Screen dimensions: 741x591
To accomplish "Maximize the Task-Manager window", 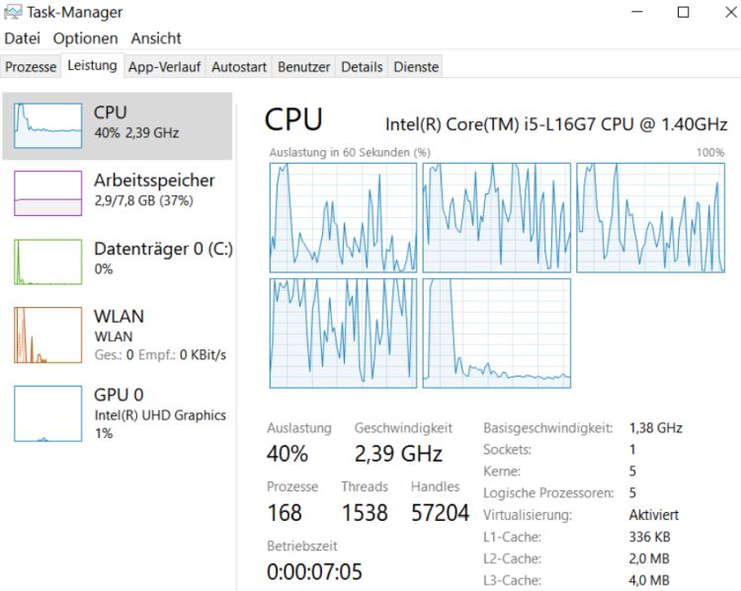I will click(684, 12).
